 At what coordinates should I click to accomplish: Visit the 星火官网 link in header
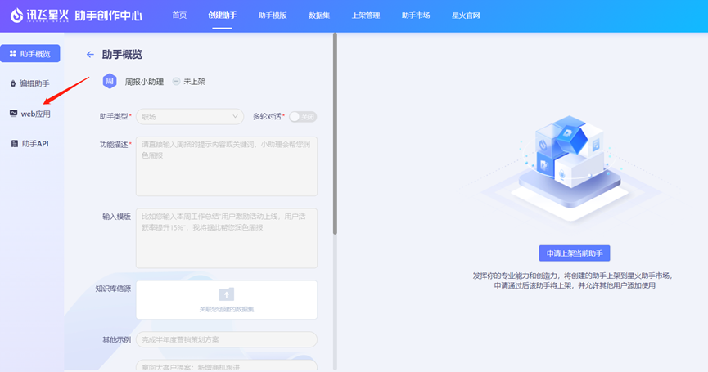point(466,16)
